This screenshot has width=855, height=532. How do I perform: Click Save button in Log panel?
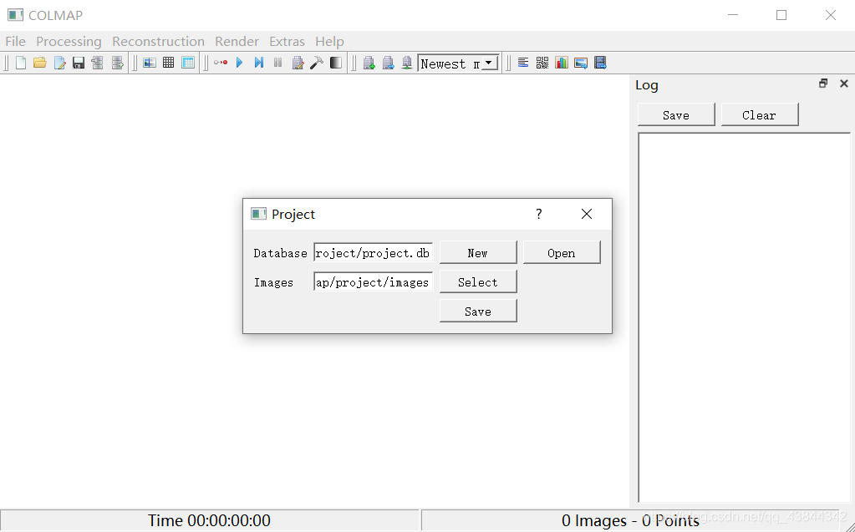[x=676, y=114]
